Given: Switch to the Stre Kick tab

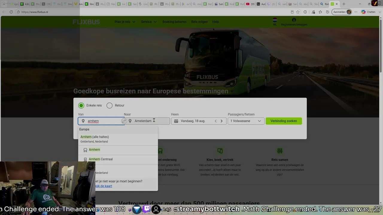Looking at the screenshot, I should coord(89,4).
